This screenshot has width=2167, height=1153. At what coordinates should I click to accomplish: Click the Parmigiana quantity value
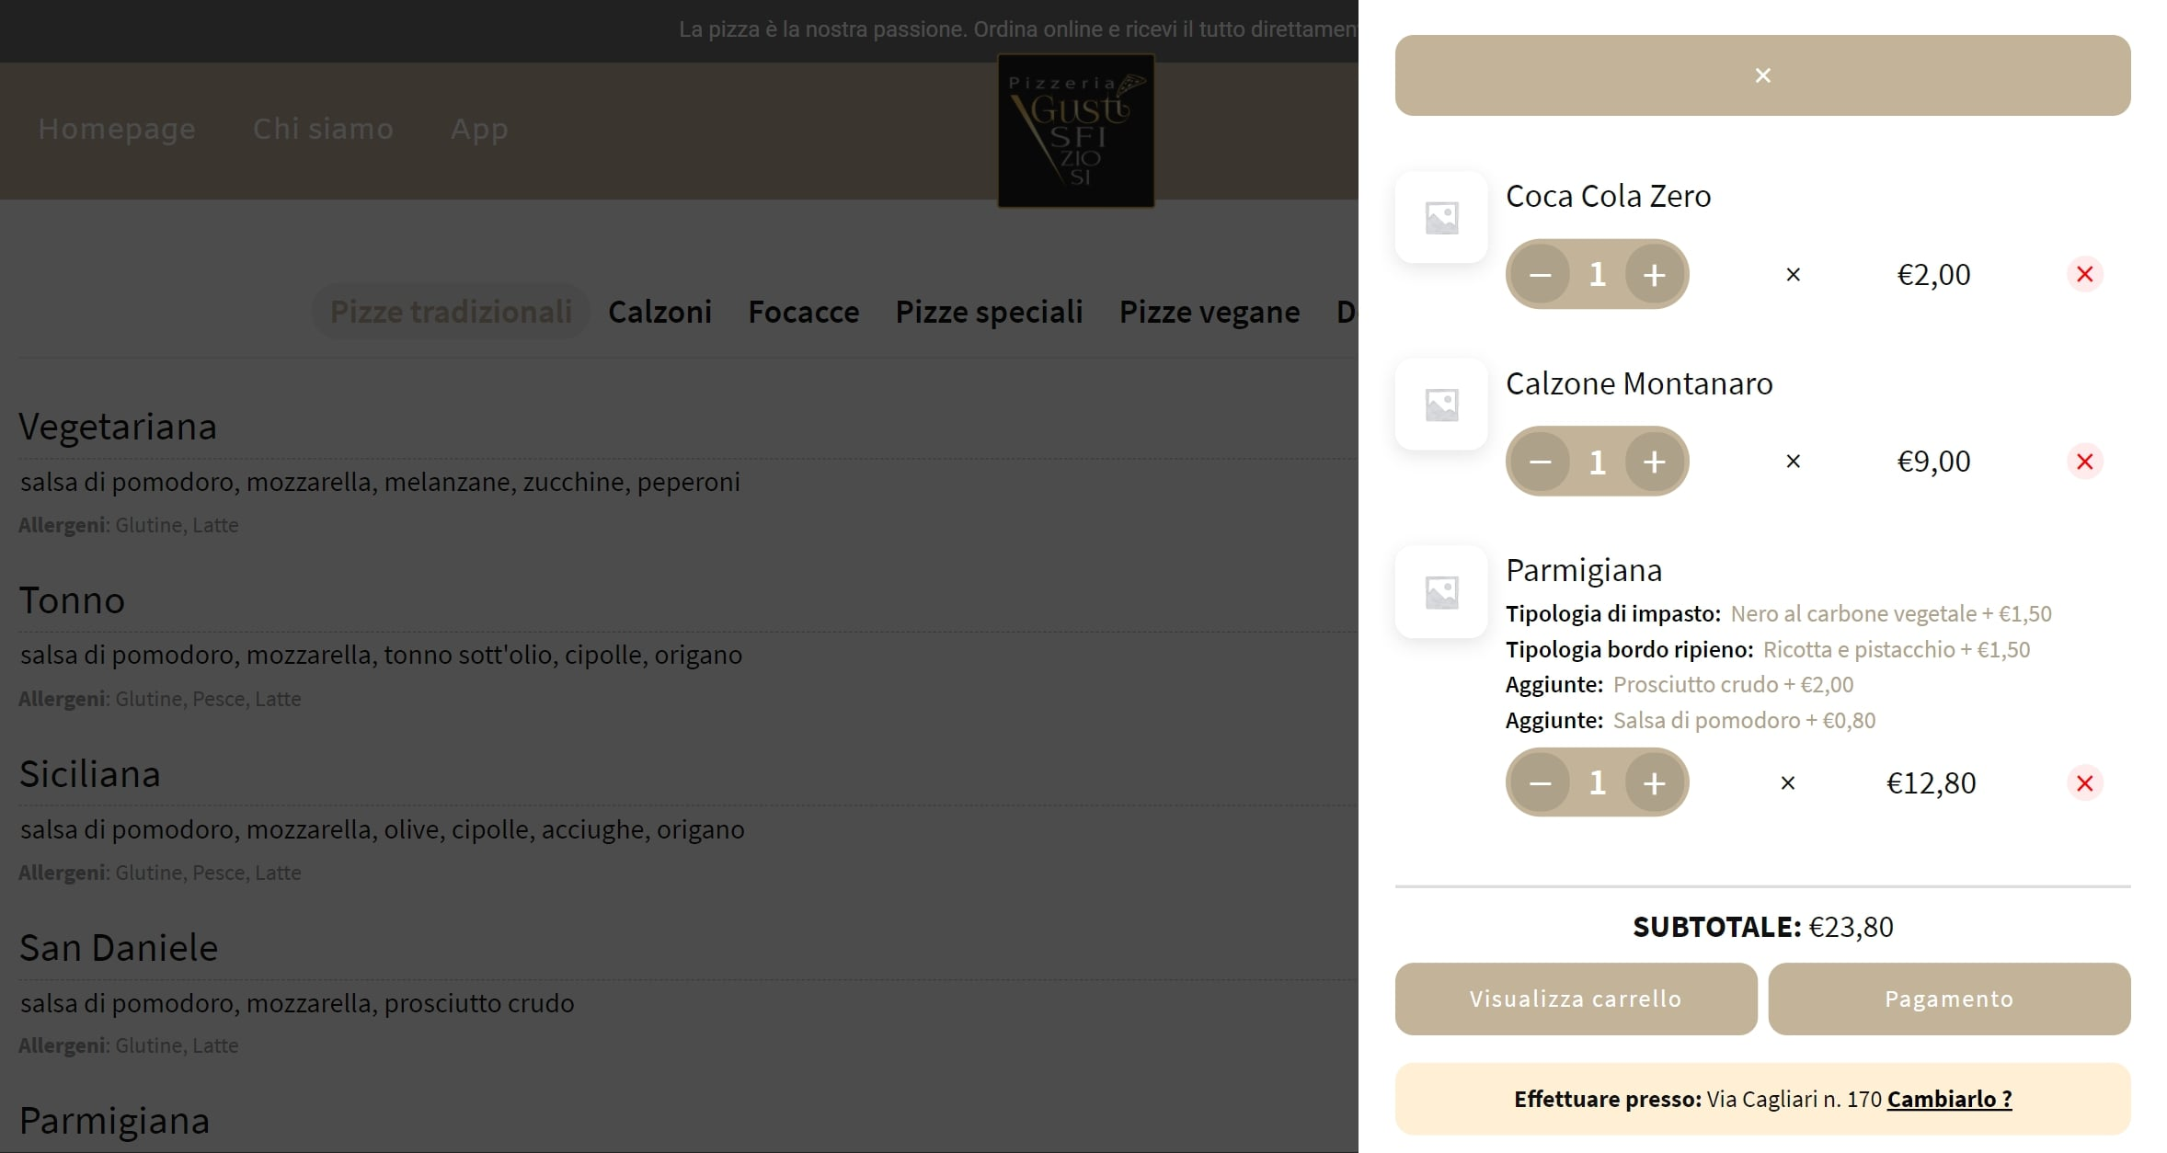tap(1598, 782)
